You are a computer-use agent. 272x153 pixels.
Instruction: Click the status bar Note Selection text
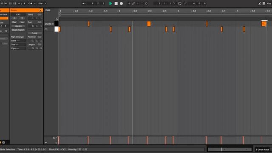pos(8,149)
